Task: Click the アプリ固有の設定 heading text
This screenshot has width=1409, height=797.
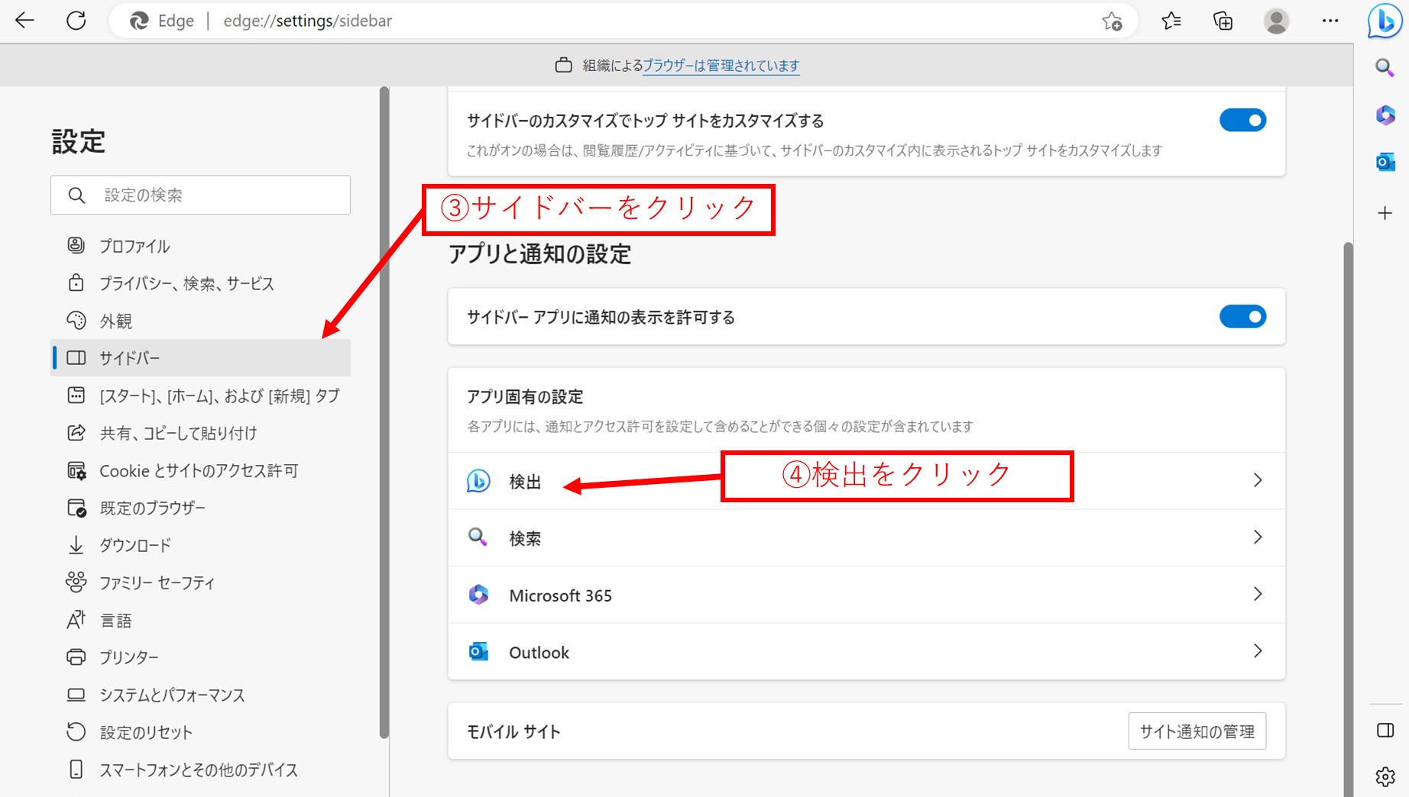Action: [525, 396]
